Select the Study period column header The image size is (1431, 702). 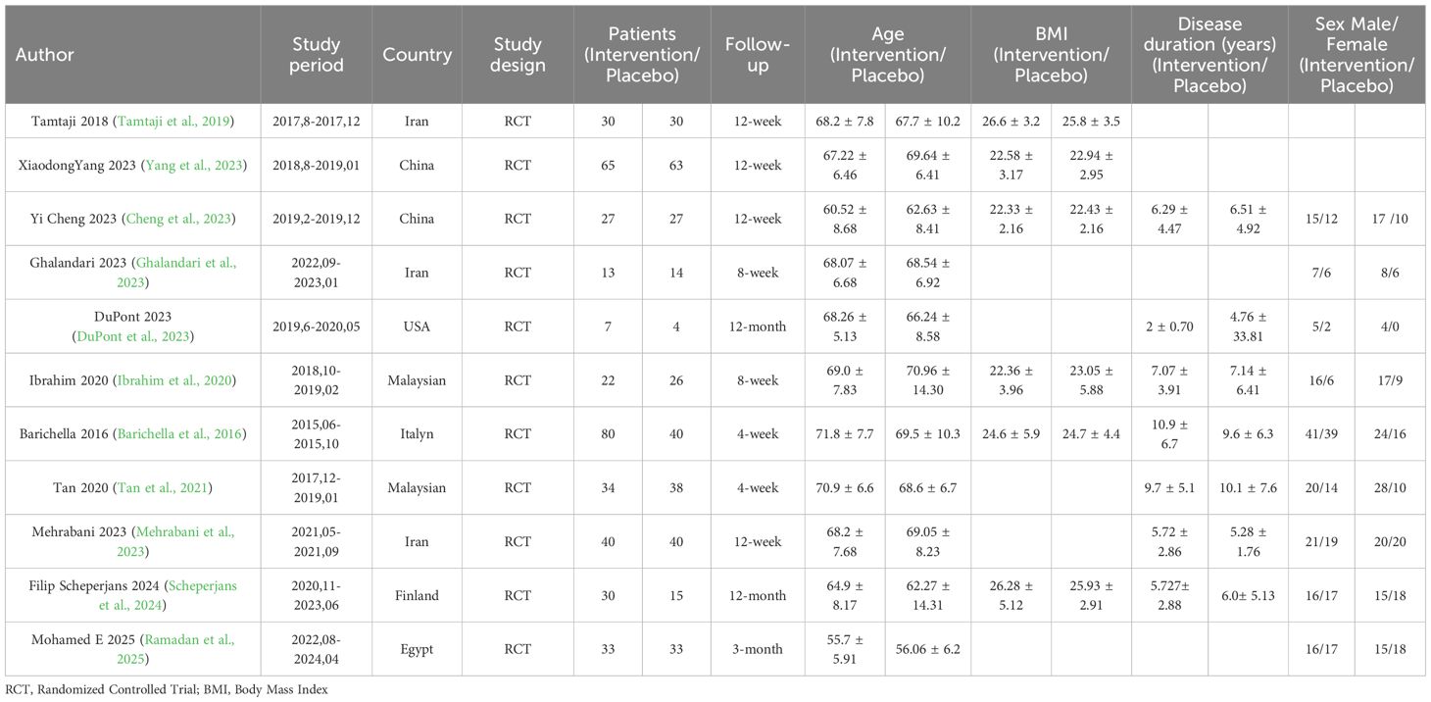coord(318,55)
